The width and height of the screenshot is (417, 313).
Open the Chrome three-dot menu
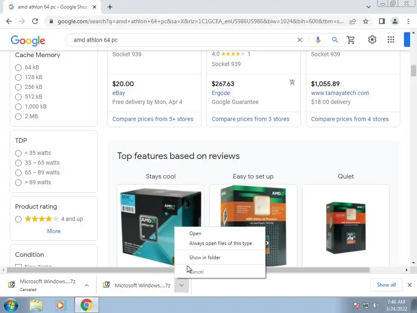click(408, 21)
